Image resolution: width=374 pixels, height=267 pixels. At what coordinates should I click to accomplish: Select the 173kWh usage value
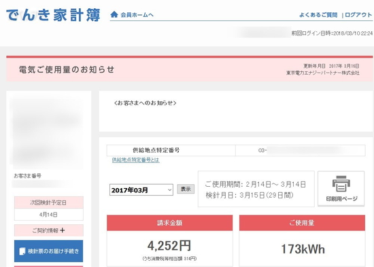pyautogui.click(x=303, y=249)
